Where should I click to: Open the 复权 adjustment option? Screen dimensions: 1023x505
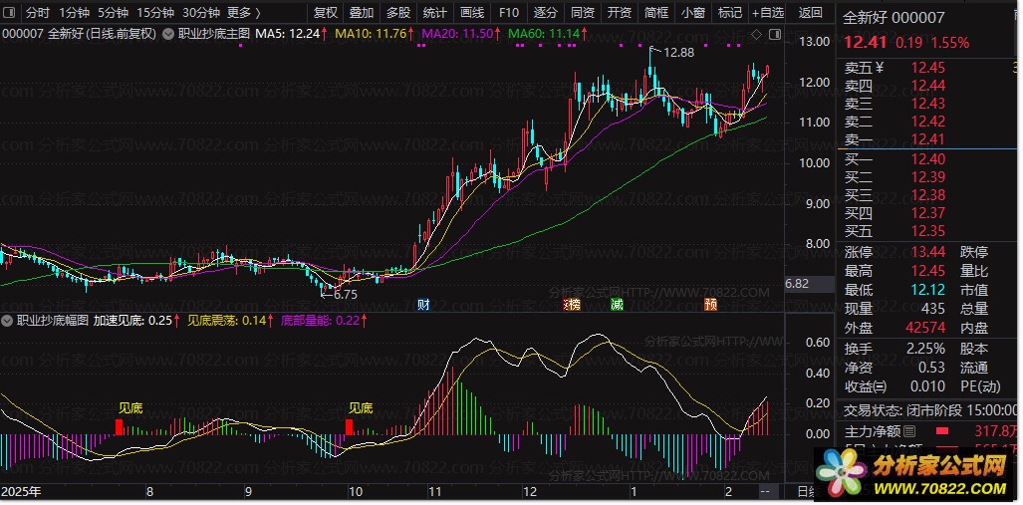tap(325, 12)
